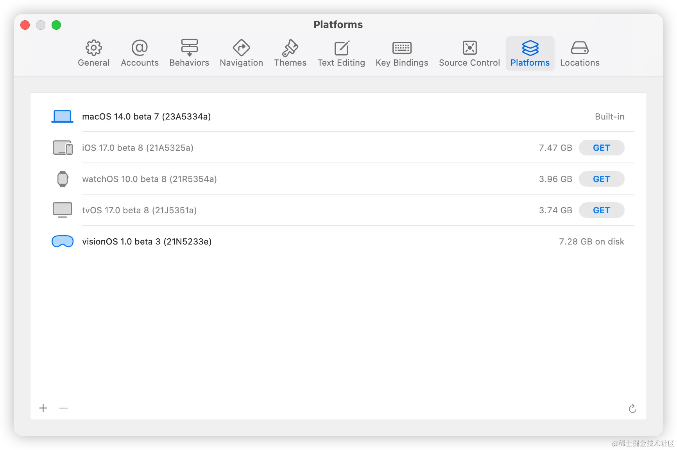Select the Platforms layers icon
This screenshot has height=450, width=677.
[530, 48]
